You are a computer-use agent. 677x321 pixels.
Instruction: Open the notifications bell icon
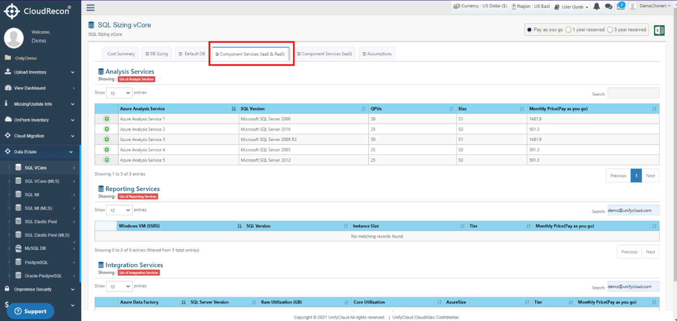(x=596, y=6)
